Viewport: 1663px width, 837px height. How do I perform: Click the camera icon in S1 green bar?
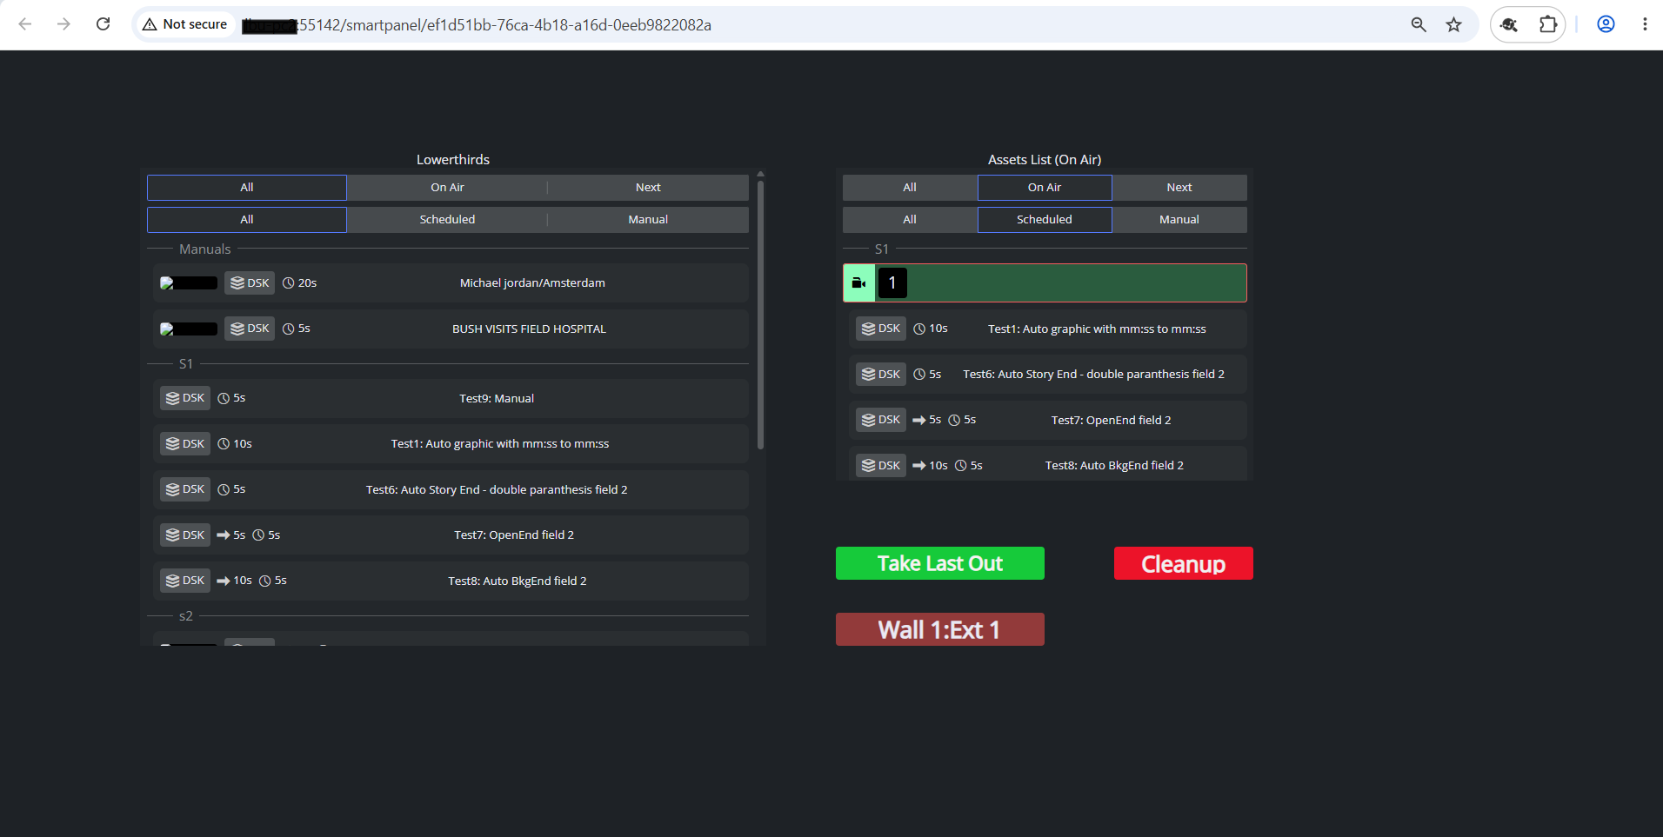coord(858,283)
